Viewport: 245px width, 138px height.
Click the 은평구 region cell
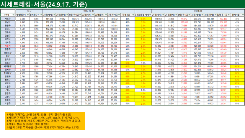pyautogui.click(x=8, y=77)
